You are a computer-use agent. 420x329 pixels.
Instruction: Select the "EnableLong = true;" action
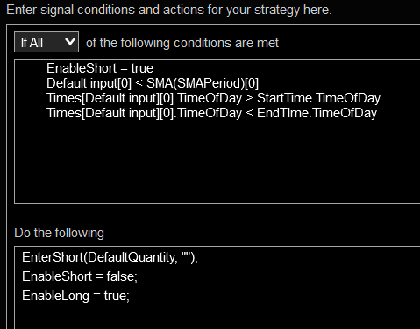pyautogui.click(x=75, y=296)
